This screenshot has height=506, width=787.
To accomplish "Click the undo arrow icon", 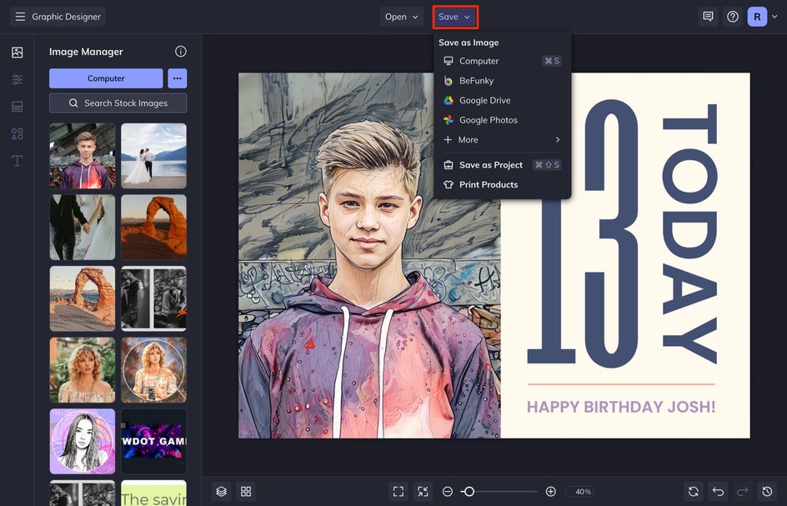I will [x=718, y=492].
